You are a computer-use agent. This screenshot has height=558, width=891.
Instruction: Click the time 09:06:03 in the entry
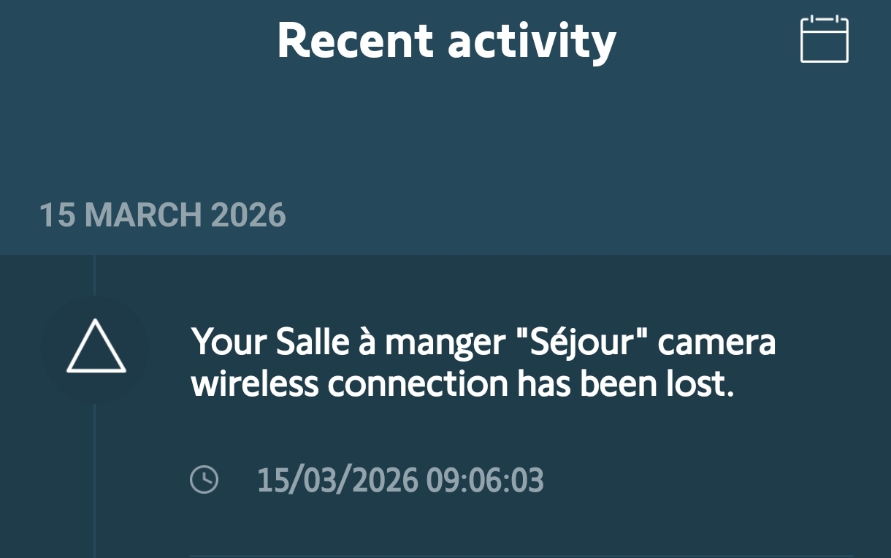[485, 481]
